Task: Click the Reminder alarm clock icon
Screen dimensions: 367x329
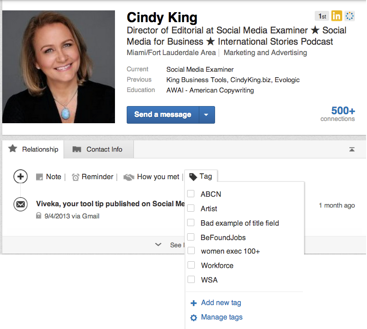Action: click(76, 177)
